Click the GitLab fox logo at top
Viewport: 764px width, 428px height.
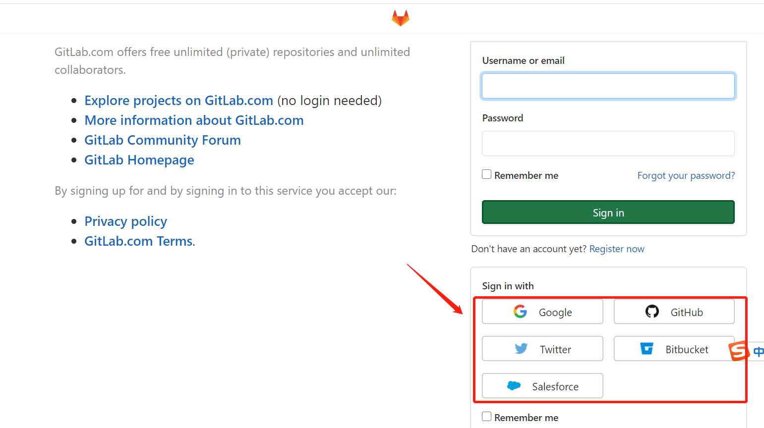click(x=401, y=18)
